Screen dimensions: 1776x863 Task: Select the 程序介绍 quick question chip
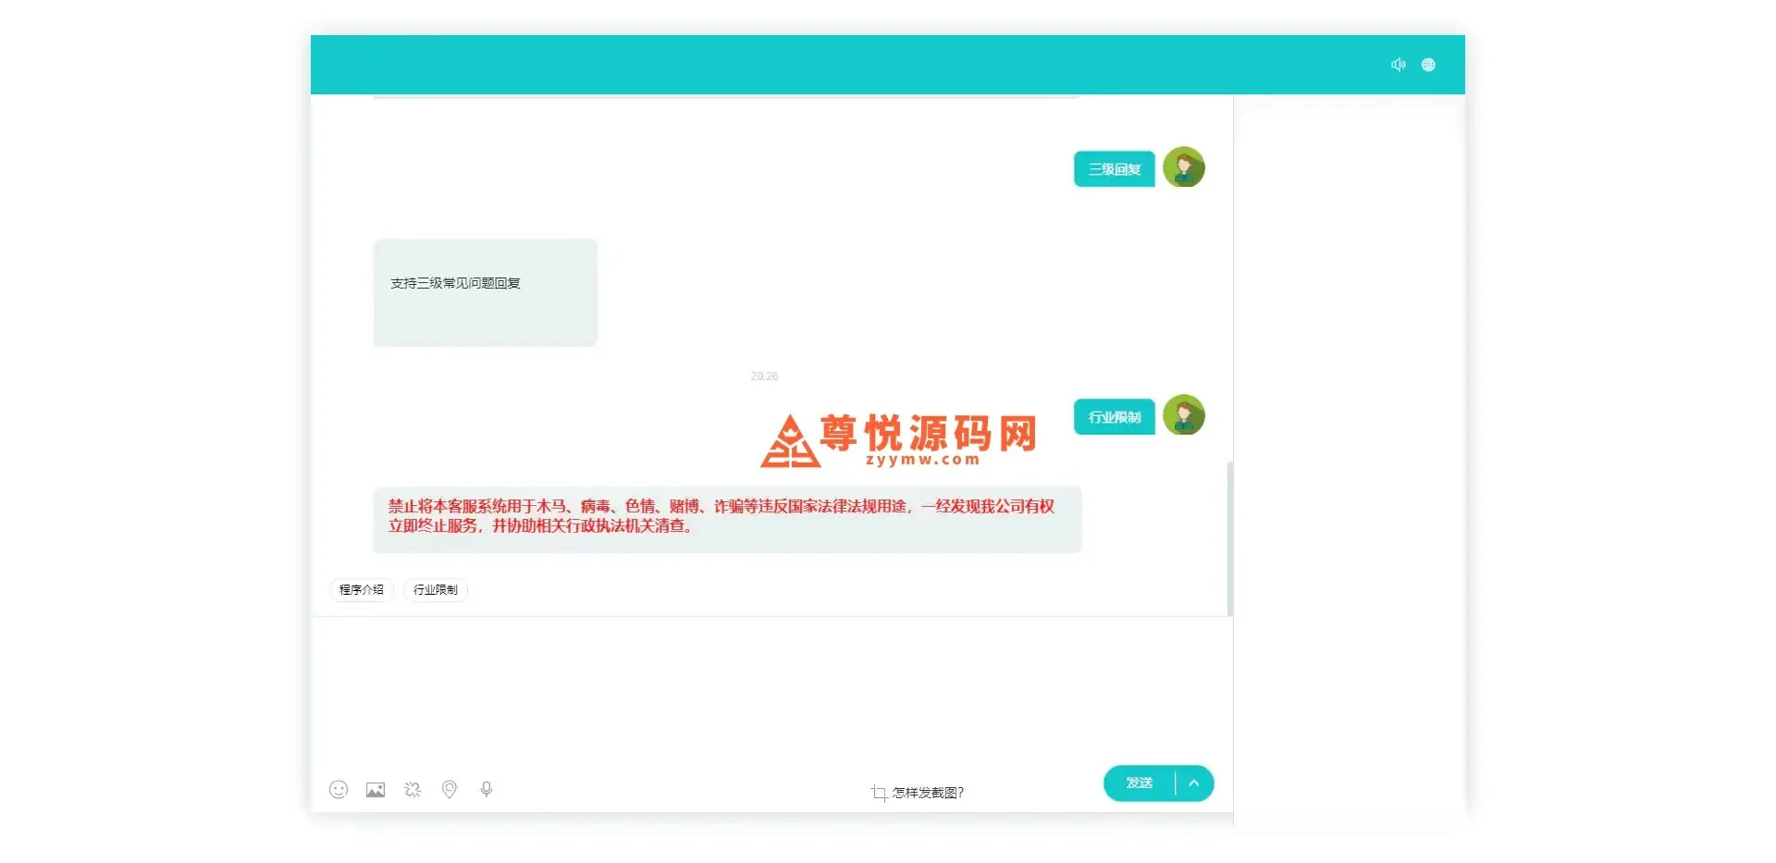(x=362, y=589)
